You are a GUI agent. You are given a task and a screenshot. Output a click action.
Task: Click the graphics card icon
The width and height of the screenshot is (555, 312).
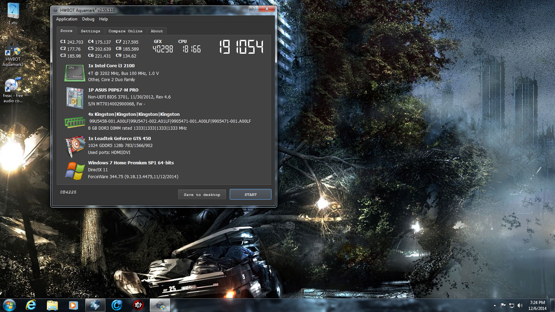tap(75, 146)
